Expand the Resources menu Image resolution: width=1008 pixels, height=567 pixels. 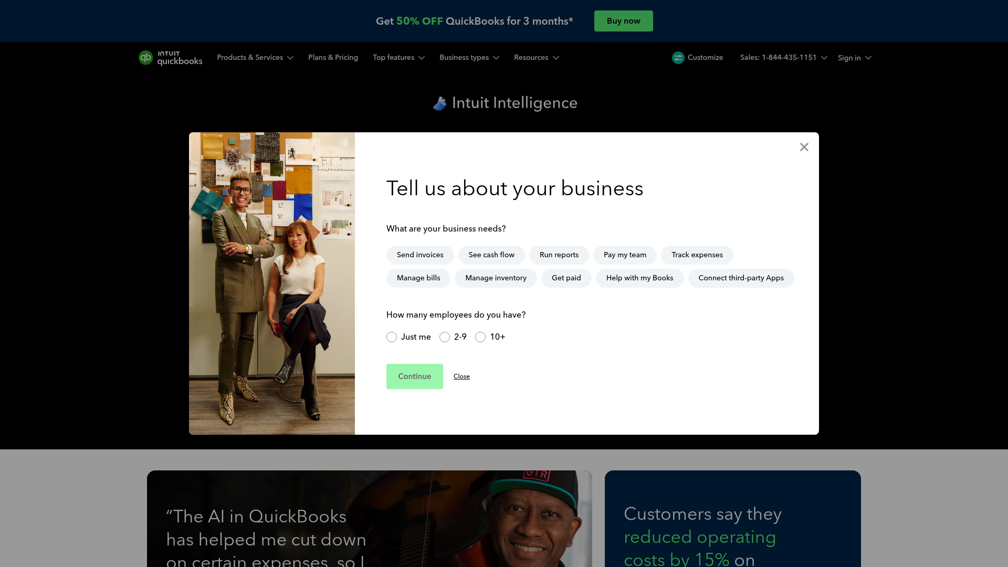pyautogui.click(x=536, y=58)
